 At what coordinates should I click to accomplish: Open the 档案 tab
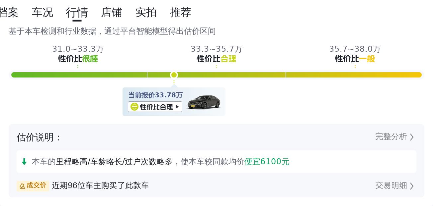(9, 13)
